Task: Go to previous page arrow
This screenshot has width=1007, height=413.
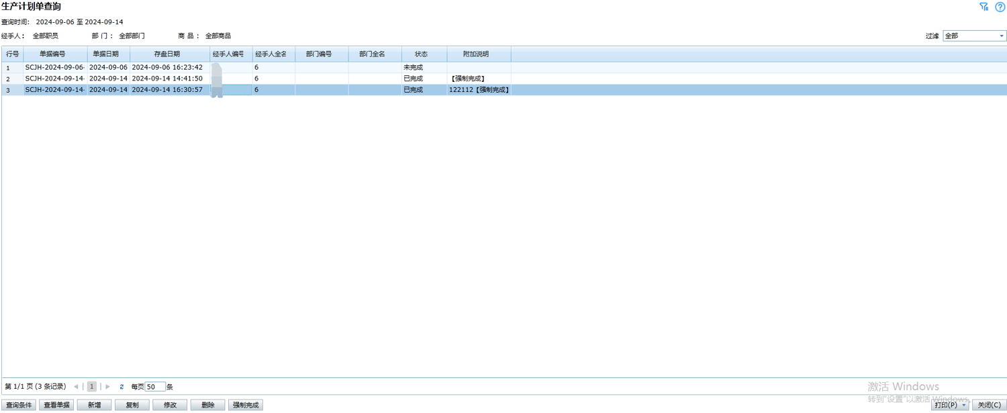Action: pos(76,387)
